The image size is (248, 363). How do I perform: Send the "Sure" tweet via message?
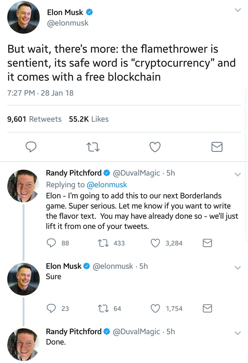tap(207, 309)
